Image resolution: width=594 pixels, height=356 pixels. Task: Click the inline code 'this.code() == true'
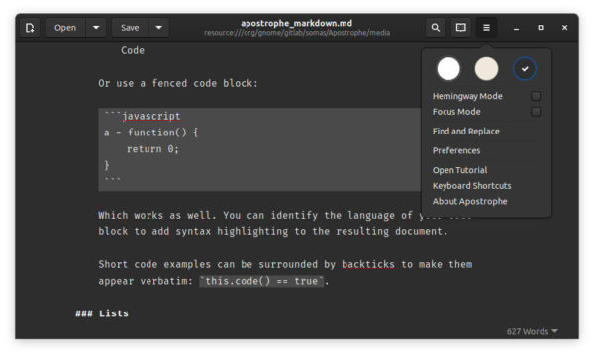coord(261,281)
